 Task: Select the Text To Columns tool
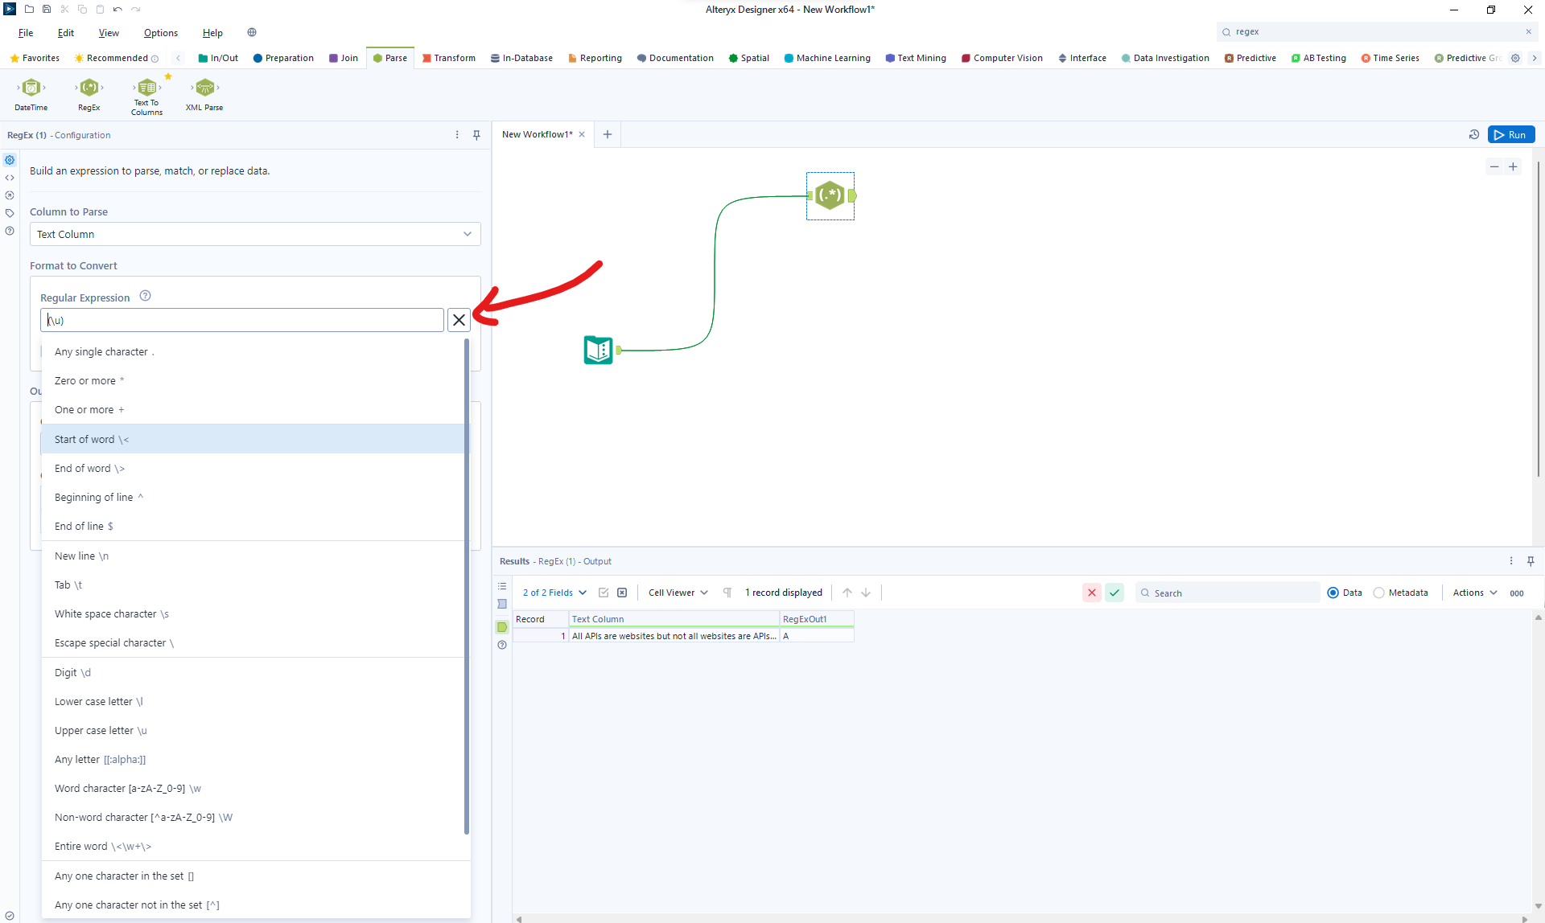coord(146,88)
